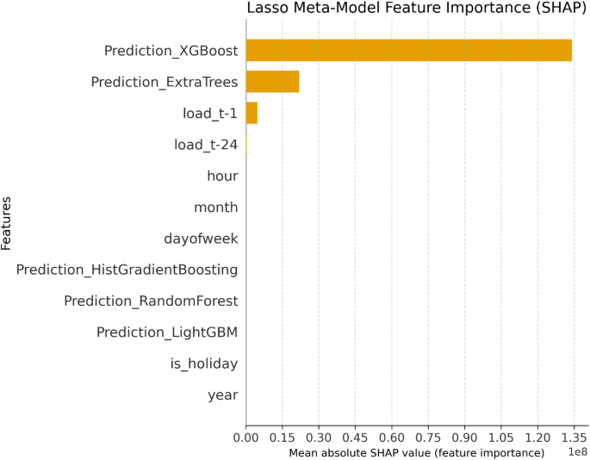Click the Prediction_RandomForest label
590x460 pixels.
click(x=151, y=301)
